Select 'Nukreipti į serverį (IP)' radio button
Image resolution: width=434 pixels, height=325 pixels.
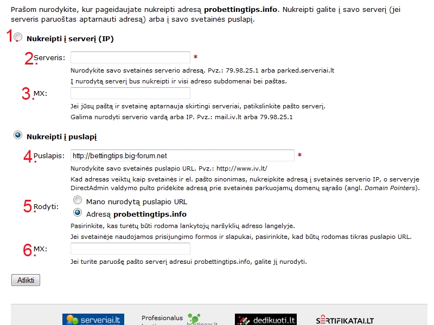[18, 37]
